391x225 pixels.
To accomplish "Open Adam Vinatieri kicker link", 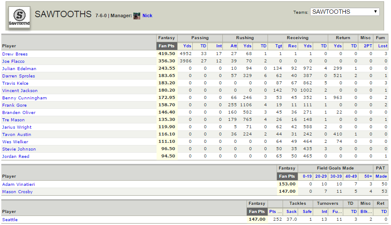I will pos(18,184).
